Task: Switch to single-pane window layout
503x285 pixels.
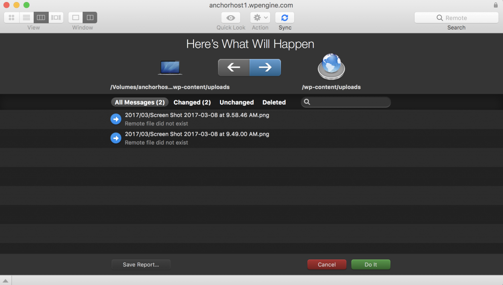Action: click(76, 18)
